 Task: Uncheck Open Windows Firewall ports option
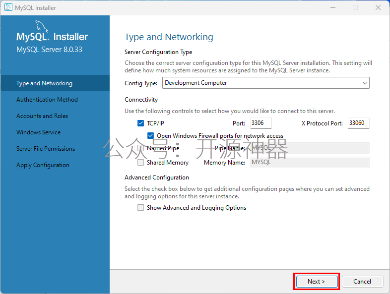point(150,136)
